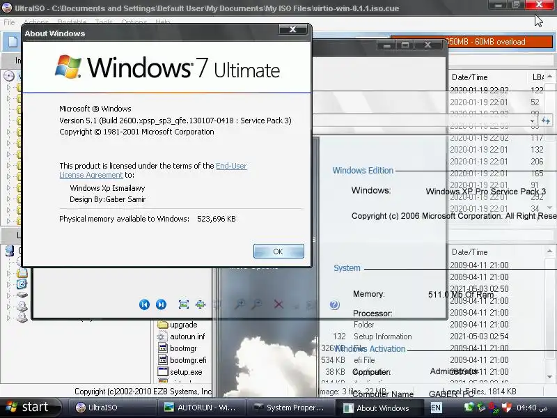
Task: Click the LBA column header
Action: [x=537, y=77]
